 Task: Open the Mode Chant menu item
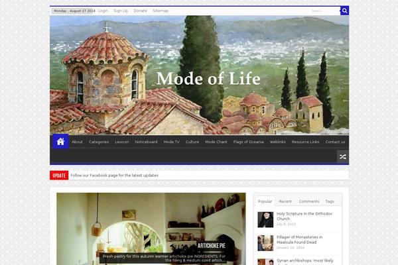tap(216, 142)
